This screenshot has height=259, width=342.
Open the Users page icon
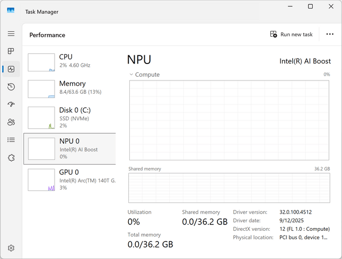coord(11,122)
